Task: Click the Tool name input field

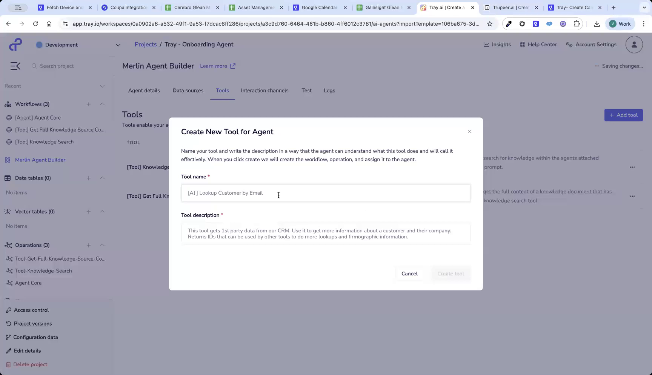Action: pyautogui.click(x=326, y=193)
